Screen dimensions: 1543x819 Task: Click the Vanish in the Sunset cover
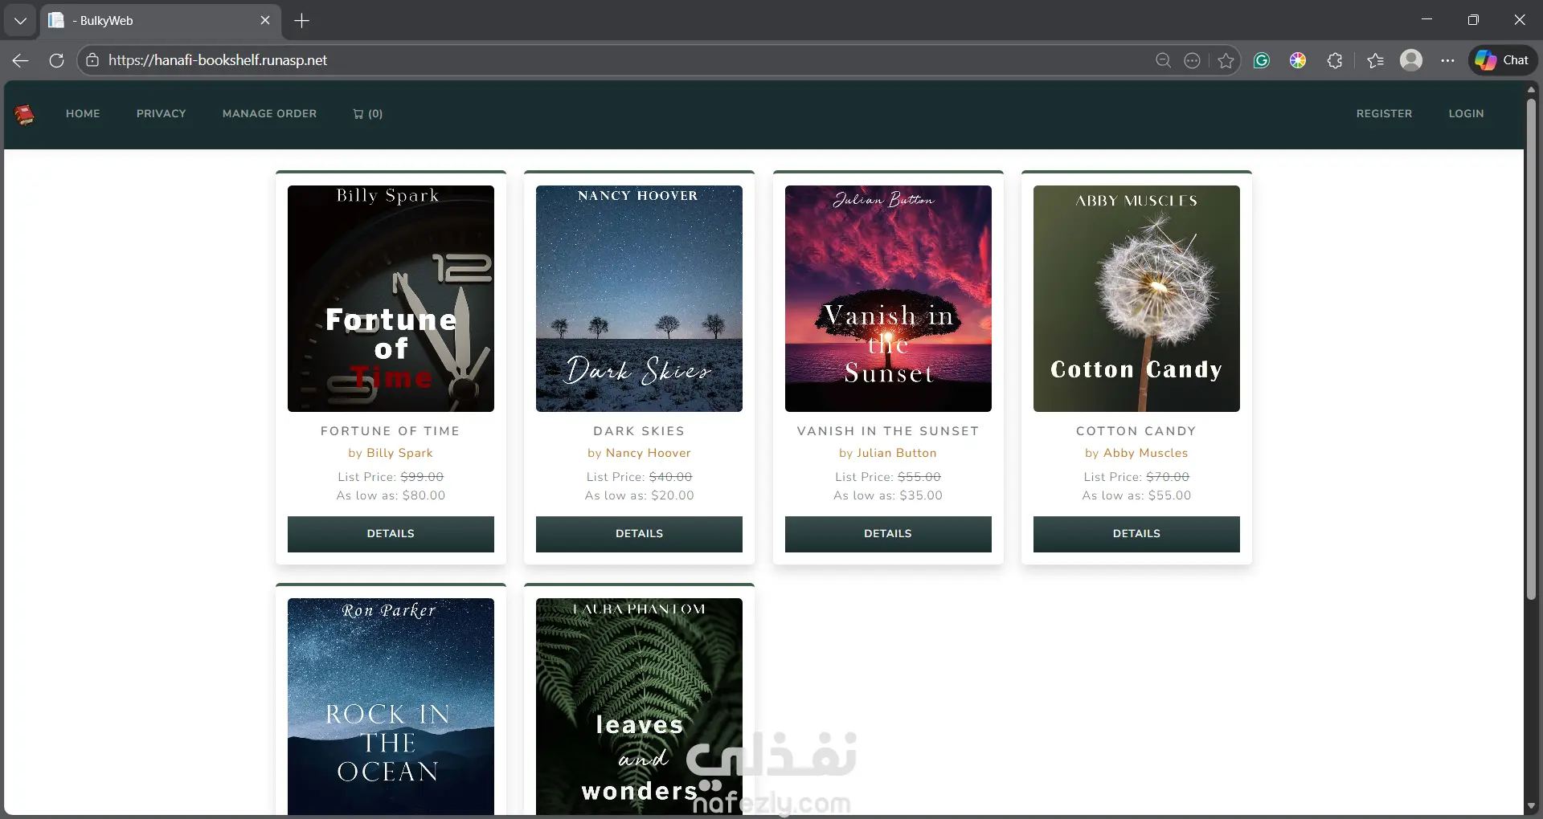pyautogui.click(x=888, y=299)
